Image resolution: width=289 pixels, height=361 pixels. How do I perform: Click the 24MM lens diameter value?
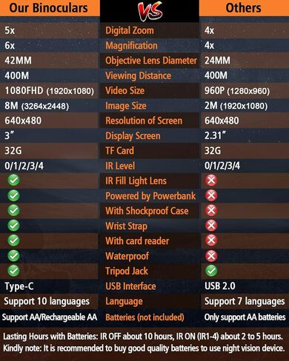(x=217, y=61)
